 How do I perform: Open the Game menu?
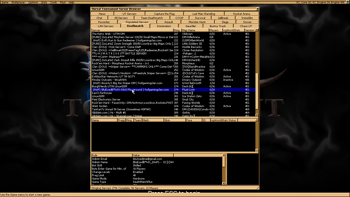(x=5, y=2)
